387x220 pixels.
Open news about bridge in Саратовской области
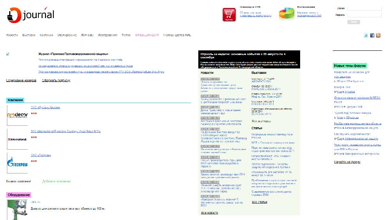click(221, 123)
